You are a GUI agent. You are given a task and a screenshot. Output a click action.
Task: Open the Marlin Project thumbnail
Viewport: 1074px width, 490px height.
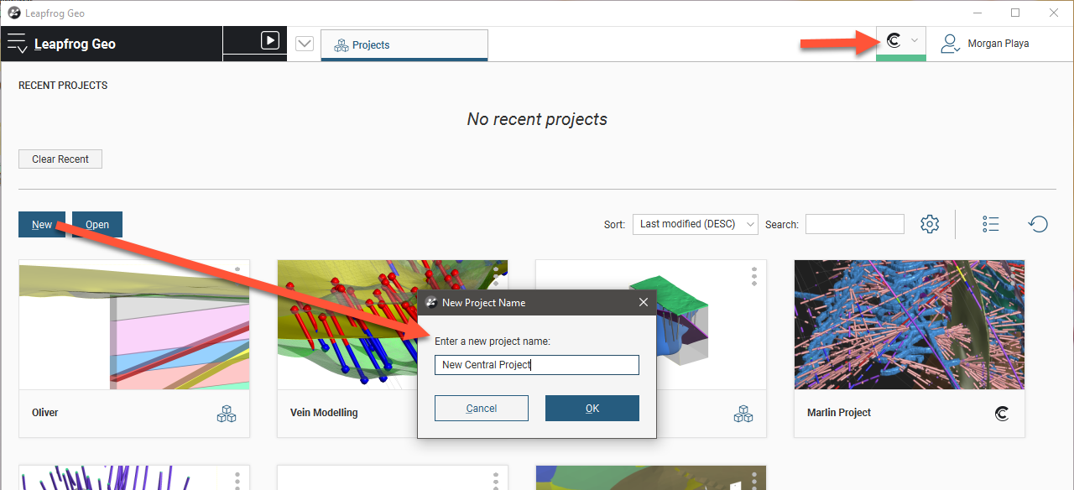click(910, 325)
